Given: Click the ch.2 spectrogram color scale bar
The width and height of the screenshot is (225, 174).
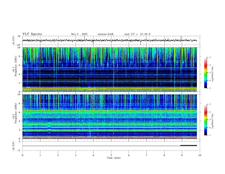Looking at the screenshot, I should 205,120.
